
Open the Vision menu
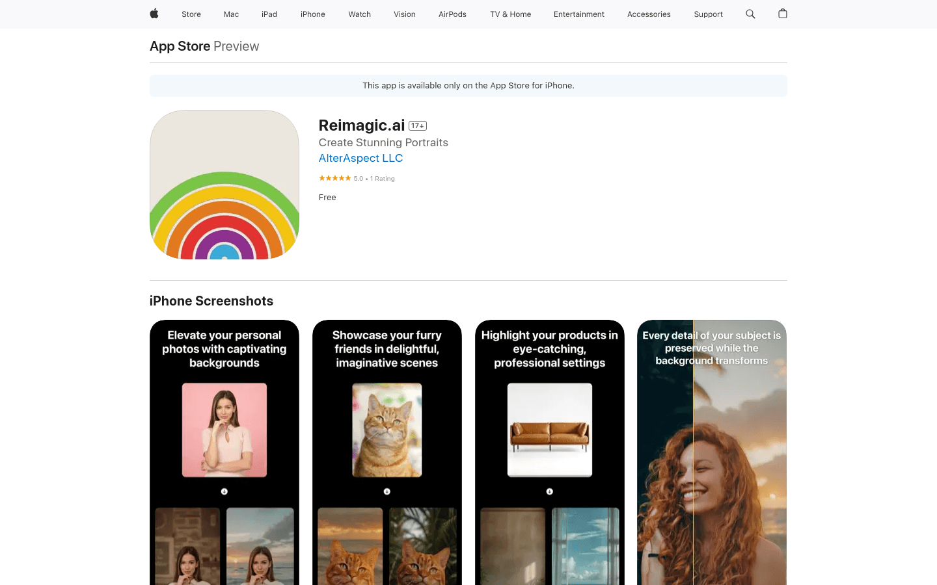pyautogui.click(x=405, y=14)
